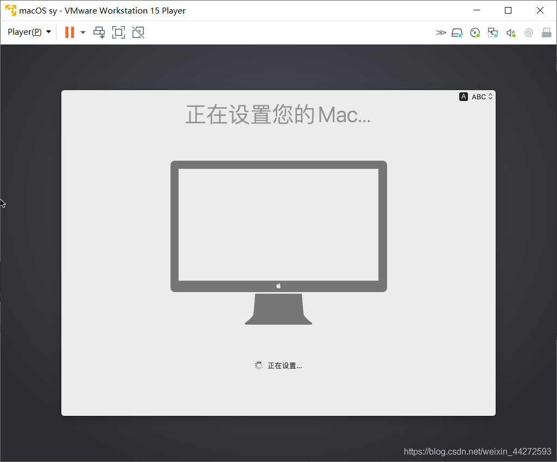Screen dimensions: 557x462
Task: Click the CD/DVD drive device icon
Action: [x=475, y=33]
